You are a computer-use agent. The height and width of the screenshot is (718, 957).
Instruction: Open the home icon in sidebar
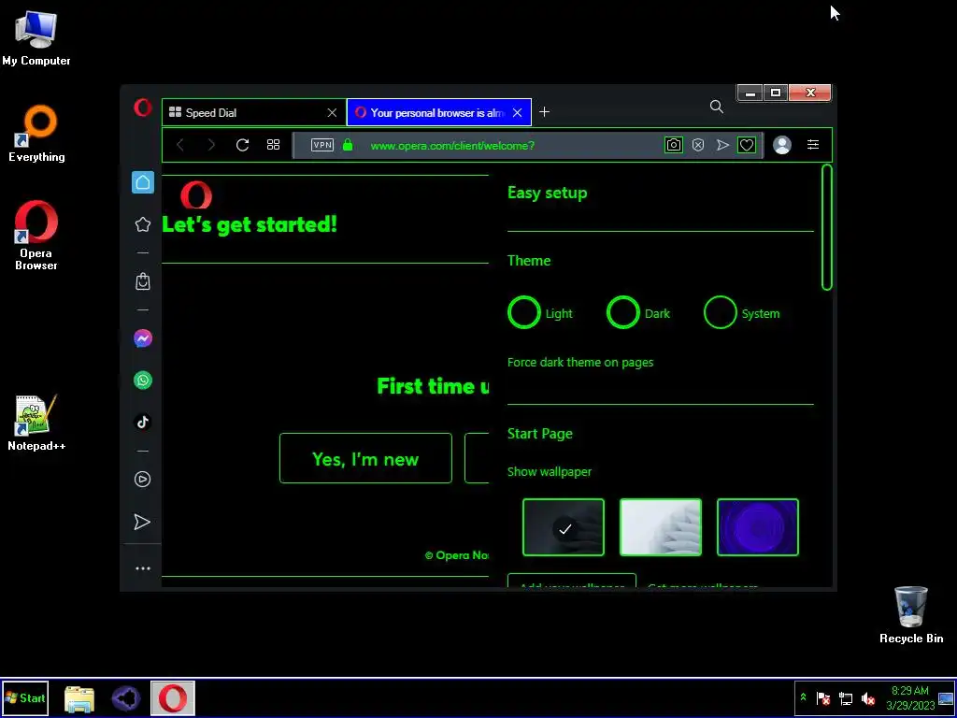(x=143, y=182)
